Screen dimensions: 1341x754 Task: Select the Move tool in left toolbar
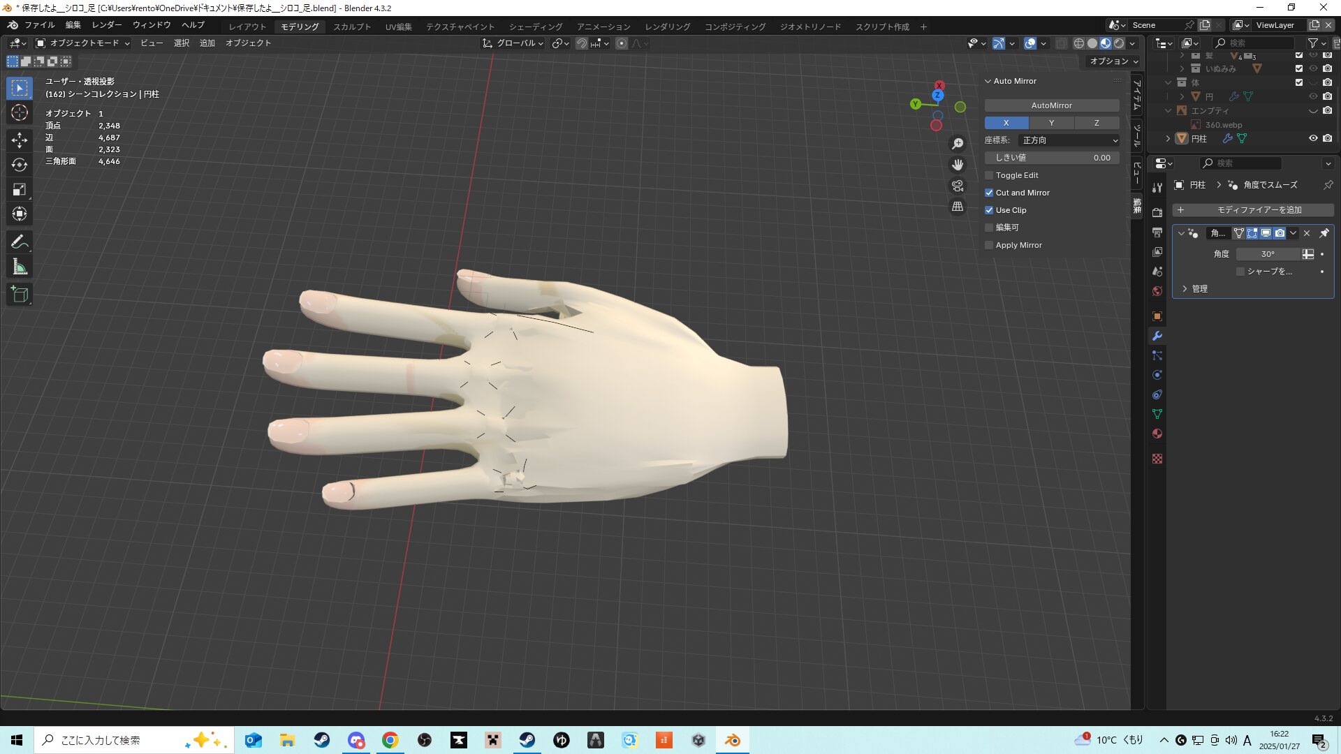click(20, 140)
